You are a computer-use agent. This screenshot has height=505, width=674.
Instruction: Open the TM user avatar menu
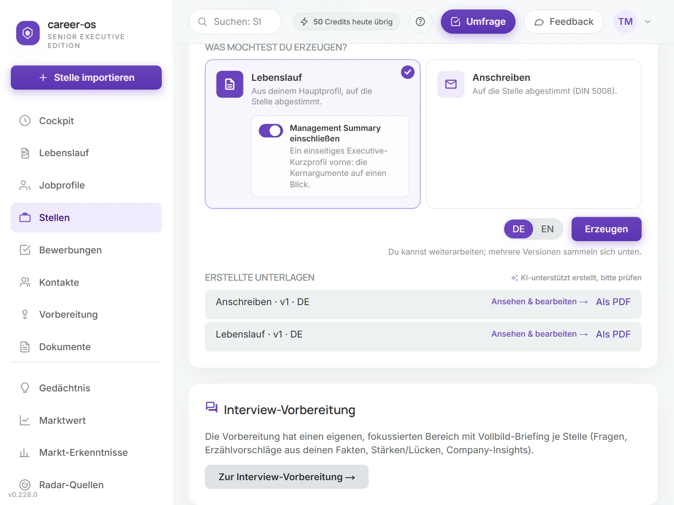[625, 22]
